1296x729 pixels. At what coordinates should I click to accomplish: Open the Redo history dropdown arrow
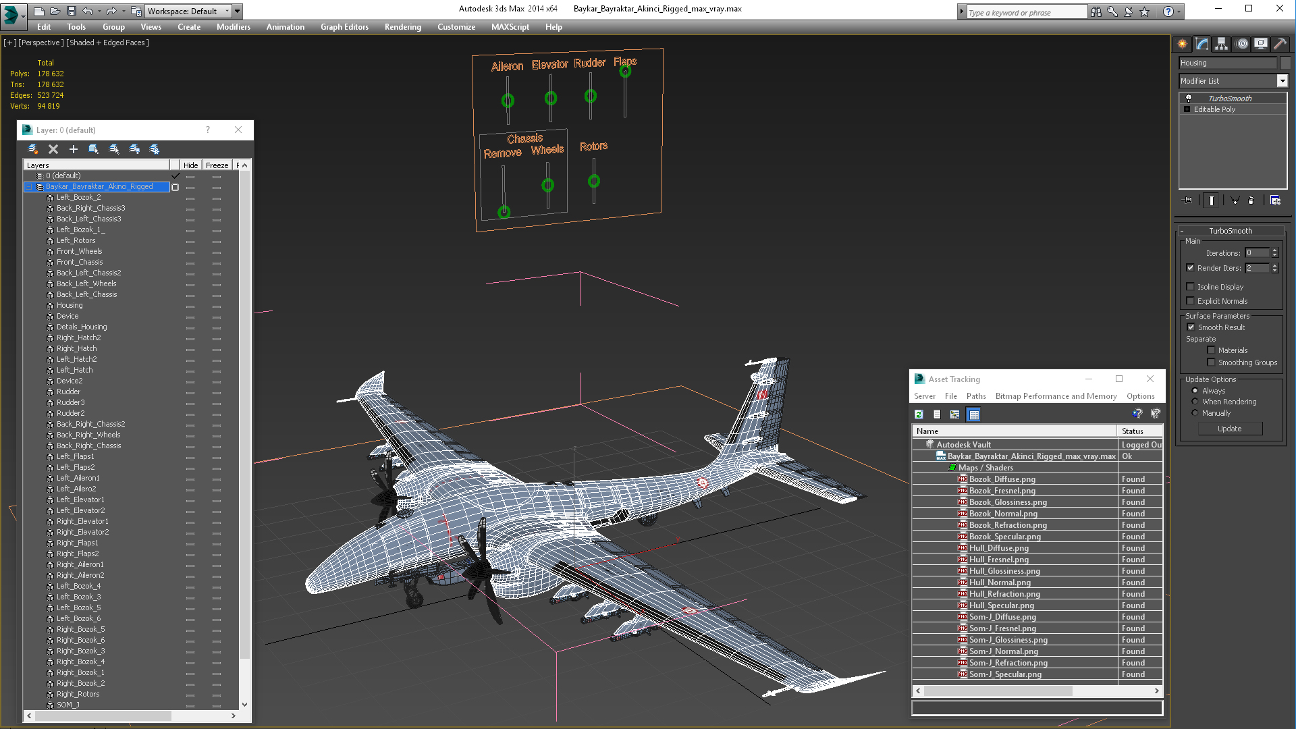coord(123,11)
